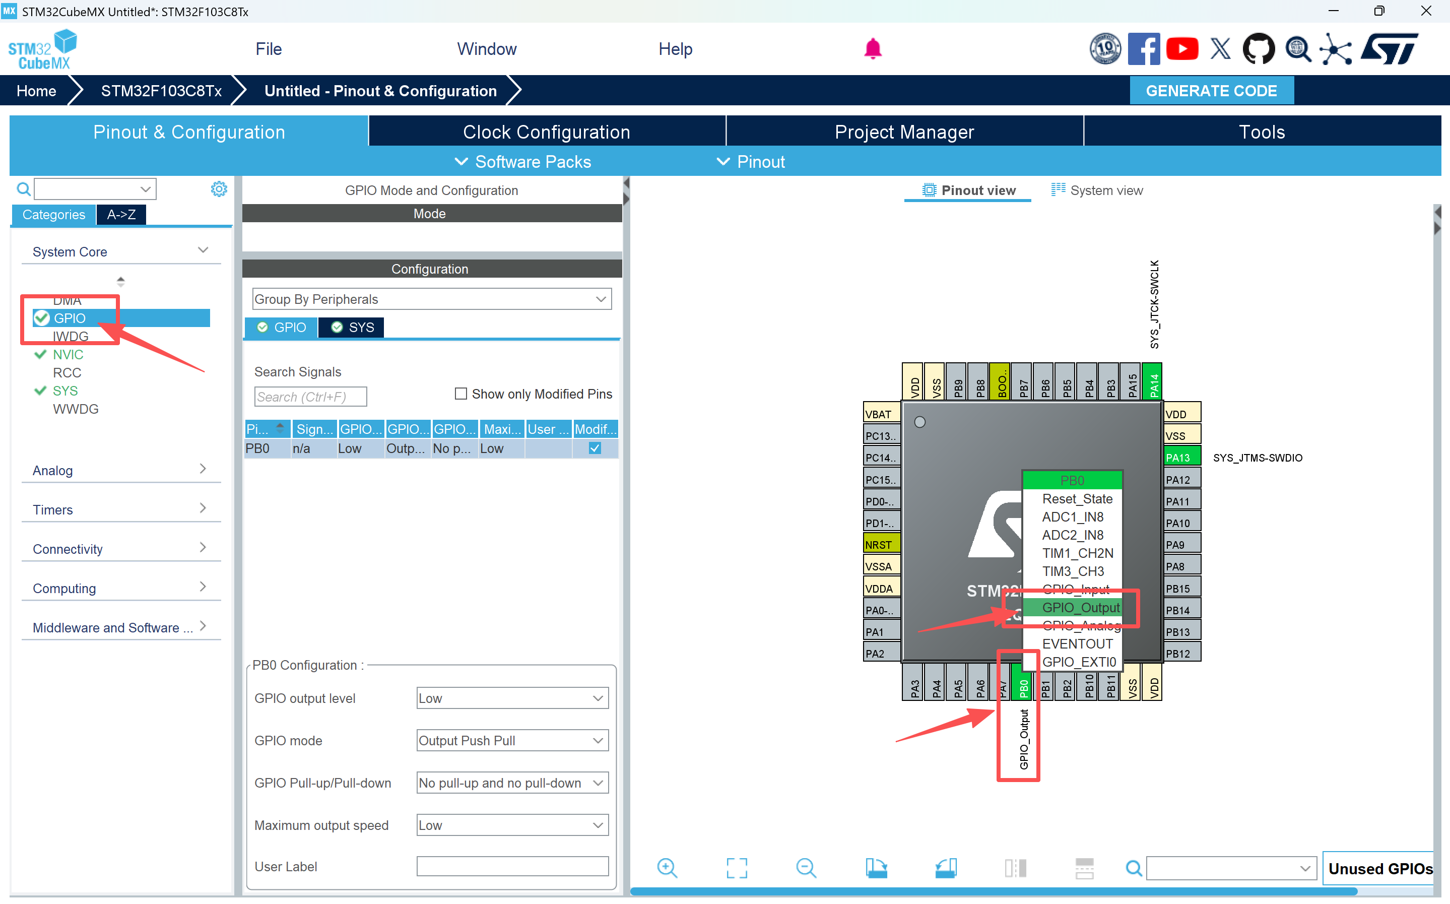This screenshot has height=904, width=1450.
Task: Open the Maximum output speed dropdown
Action: [x=512, y=826]
